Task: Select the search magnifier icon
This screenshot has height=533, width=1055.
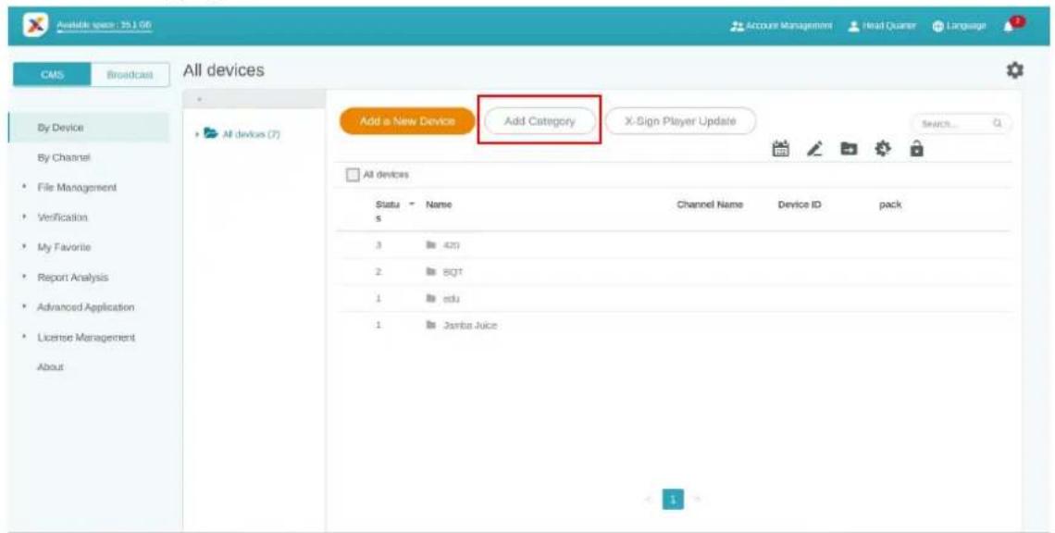Action: click(998, 124)
